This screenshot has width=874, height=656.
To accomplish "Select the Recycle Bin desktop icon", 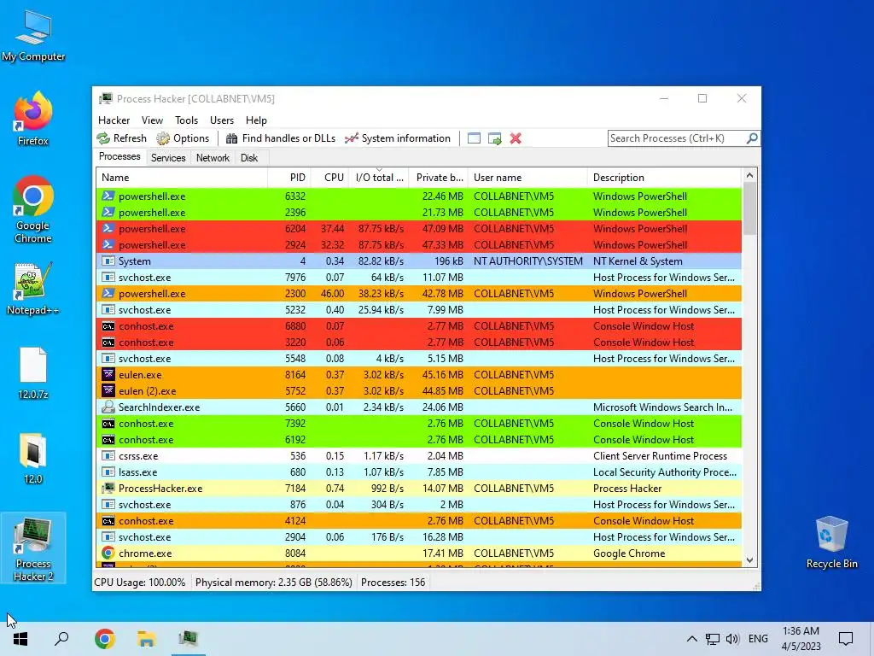I will [x=831, y=542].
